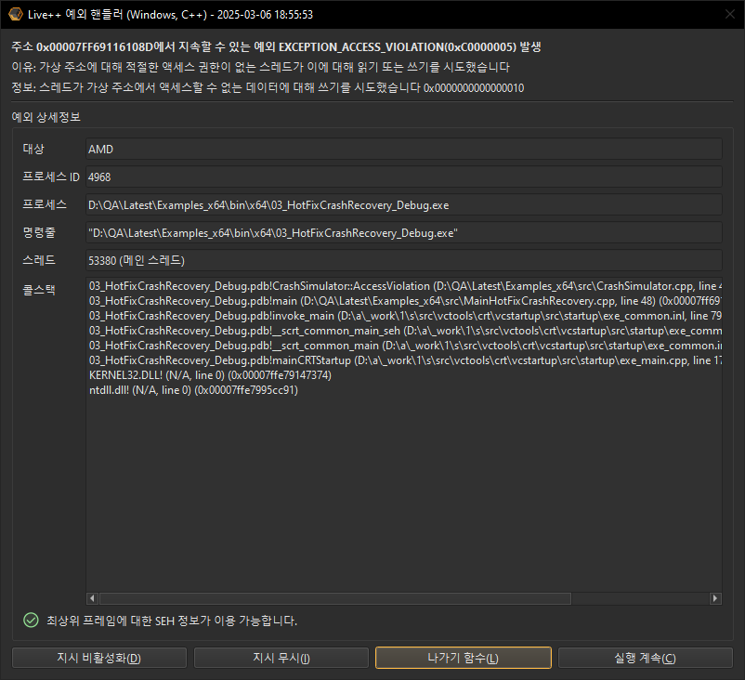This screenshot has width=745, height=680.
Task: Click the callstack scroll right arrow
Action: point(715,598)
